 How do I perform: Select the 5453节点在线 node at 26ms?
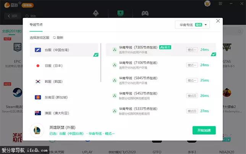click(x=153, y=95)
